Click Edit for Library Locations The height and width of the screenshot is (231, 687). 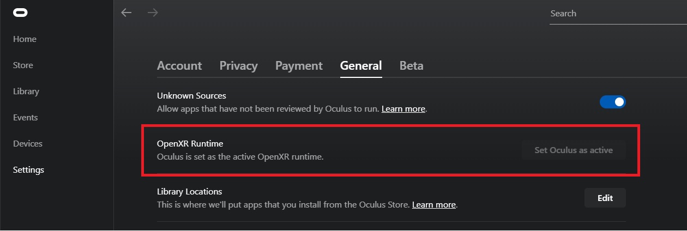[605, 198]
